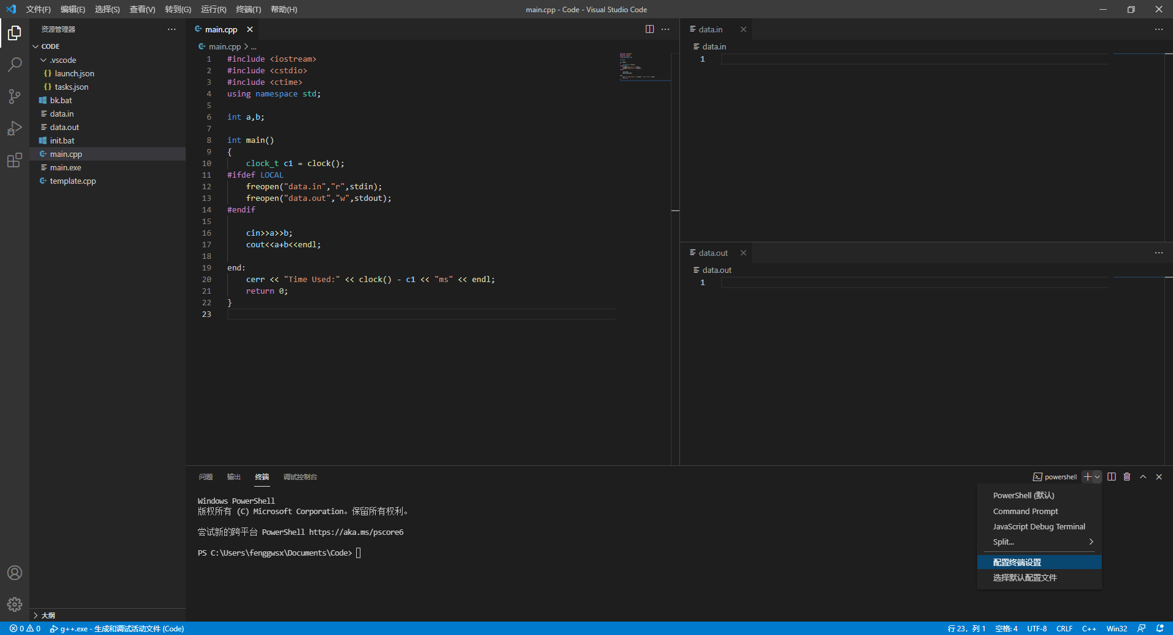
Task: Open template.cpp in the explorer
Action: [73, 181]
